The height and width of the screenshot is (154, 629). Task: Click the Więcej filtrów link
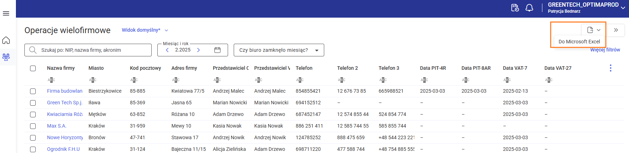coord(605,50)
